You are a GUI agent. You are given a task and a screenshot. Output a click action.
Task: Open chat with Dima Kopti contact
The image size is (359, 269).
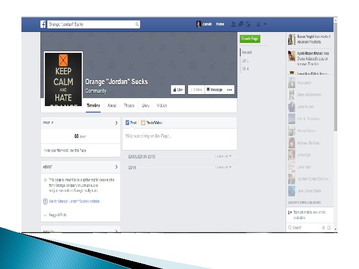tap(309, 155)
